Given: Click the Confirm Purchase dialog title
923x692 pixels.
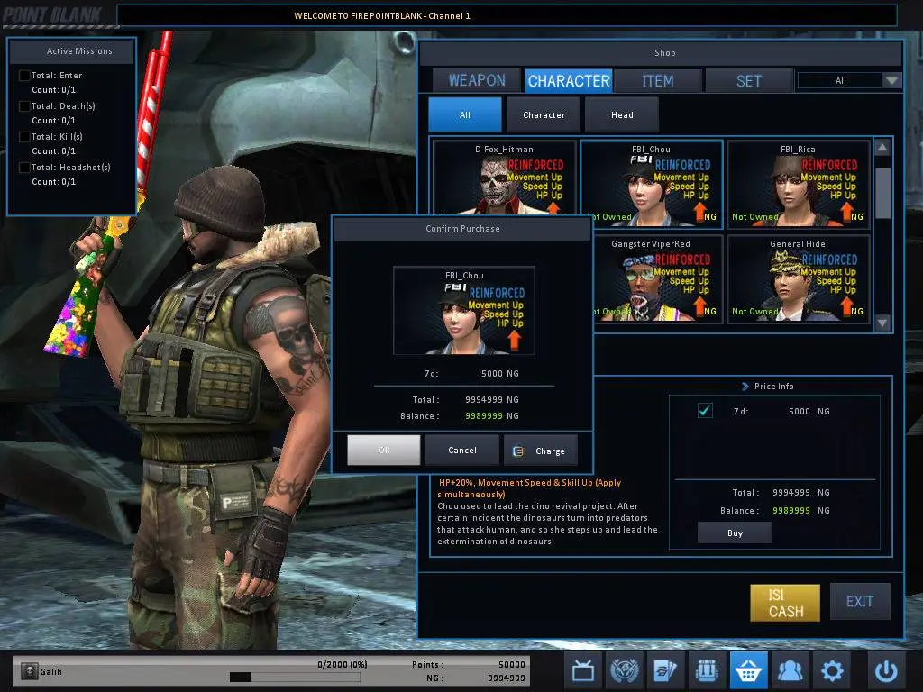Looking at the screenshot, I should [x=462, y=228].
